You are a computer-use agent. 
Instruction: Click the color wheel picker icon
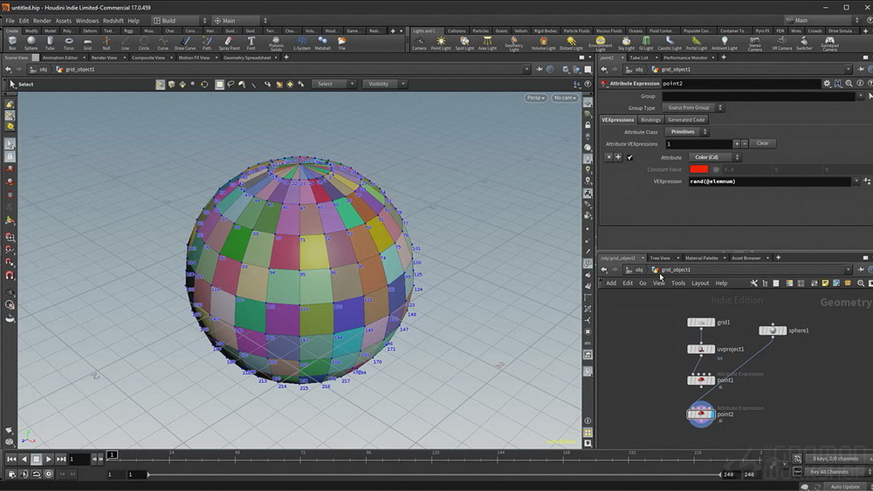(x=716, y=169)
